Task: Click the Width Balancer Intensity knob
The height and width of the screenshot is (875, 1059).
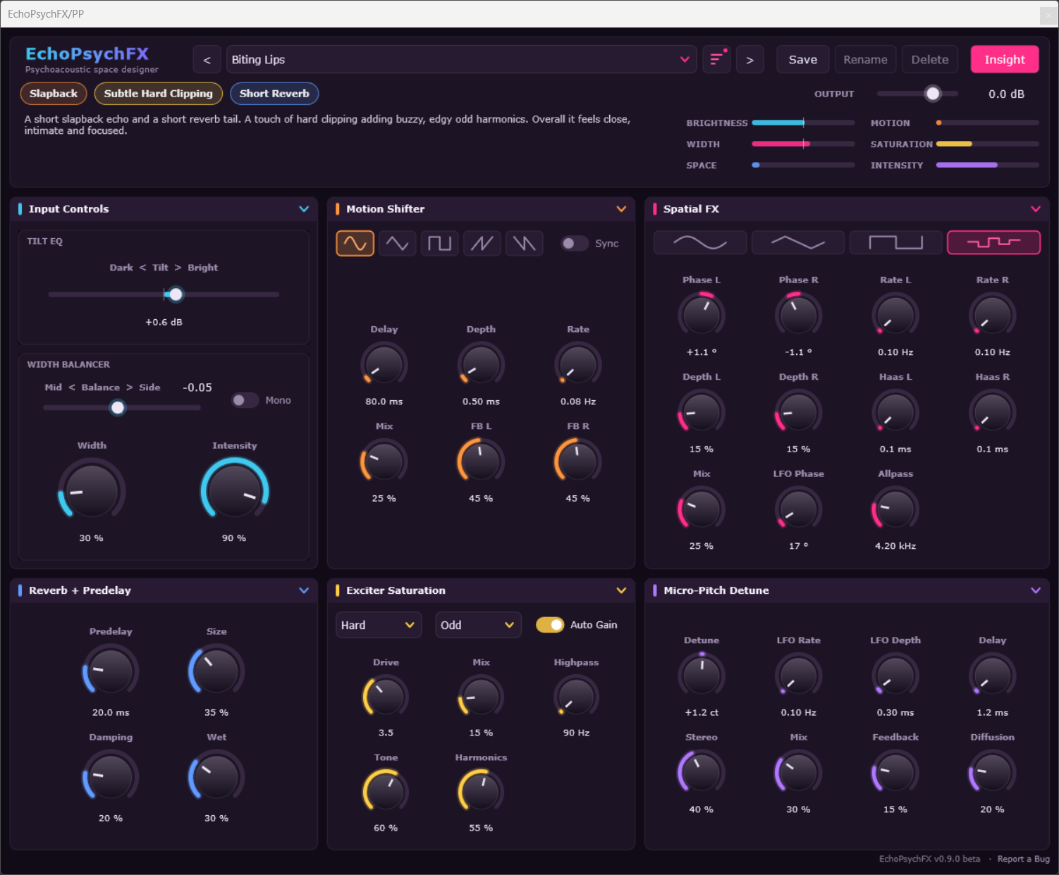Action: click(235, 490)
